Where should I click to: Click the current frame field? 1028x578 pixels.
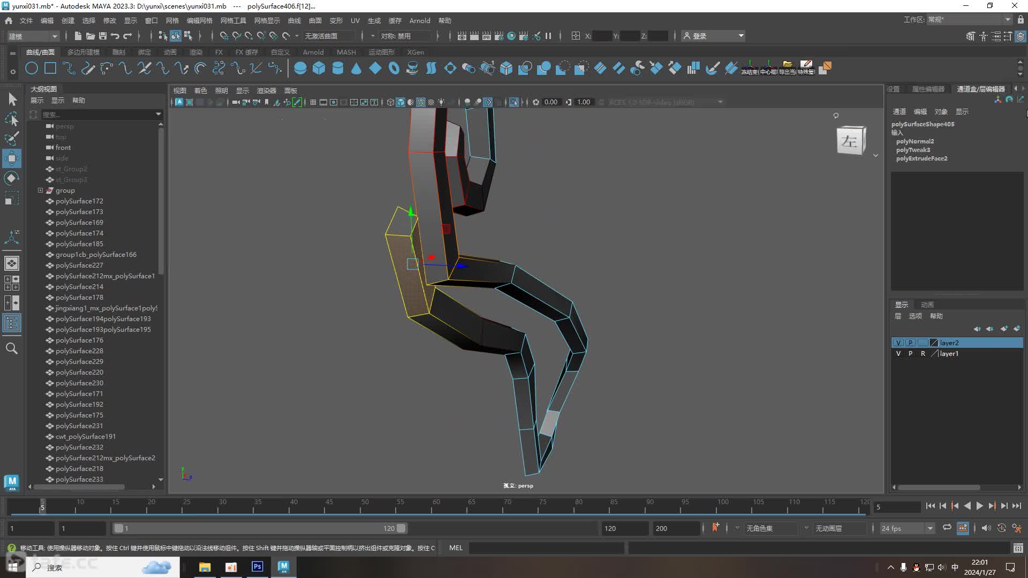[897, 506]
